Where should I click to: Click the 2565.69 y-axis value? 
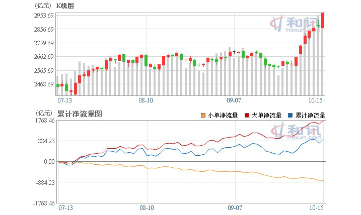(44, 70)
